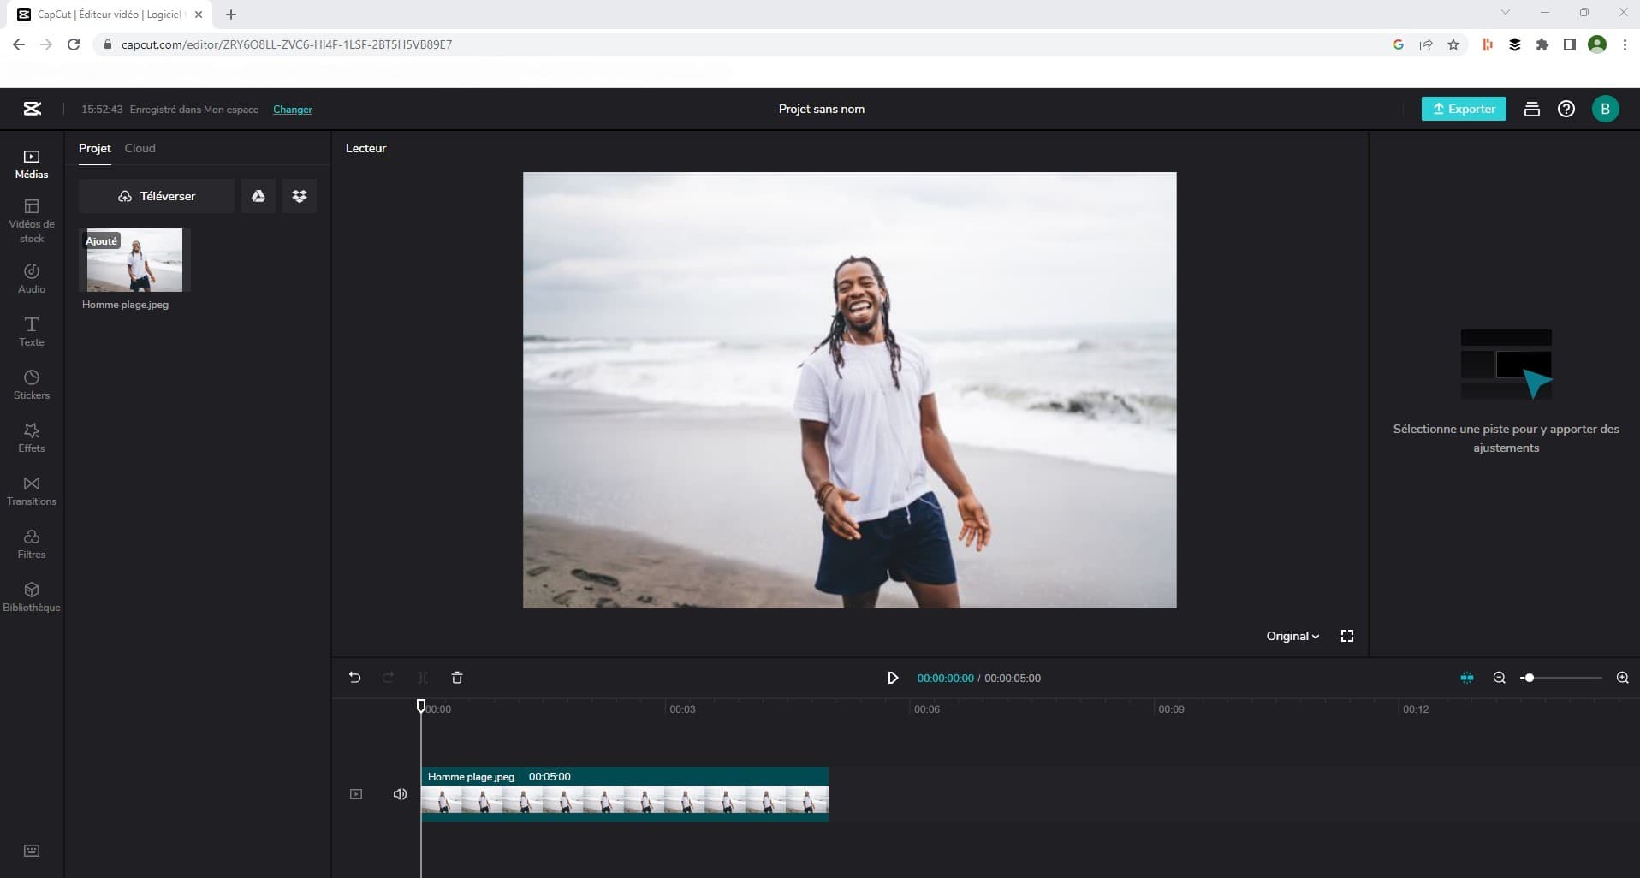Open the Original resolution dropdown
1640x878 pixels.
click(x=1292, y=635)
